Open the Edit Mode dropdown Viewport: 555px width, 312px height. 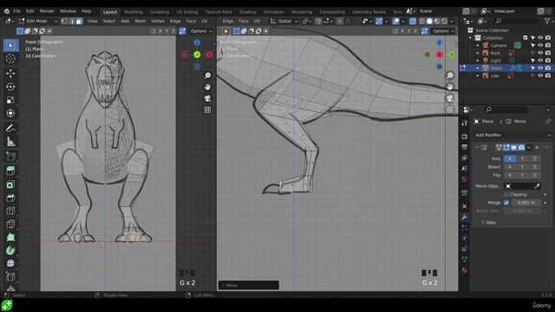[38, 21]
